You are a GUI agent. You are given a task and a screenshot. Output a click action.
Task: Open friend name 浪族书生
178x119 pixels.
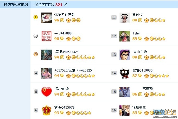coord(139,107)
